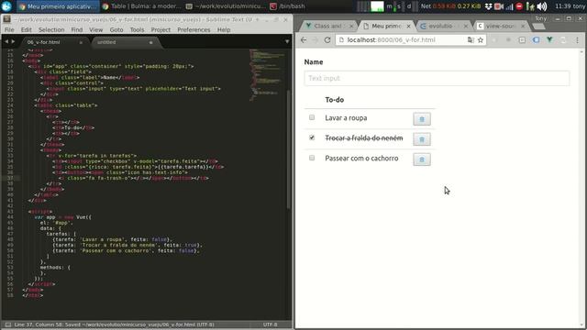Check the 'Lavar a roupa' checkbox
Viewport: 587px width, 330px height.
coord(312,117)
